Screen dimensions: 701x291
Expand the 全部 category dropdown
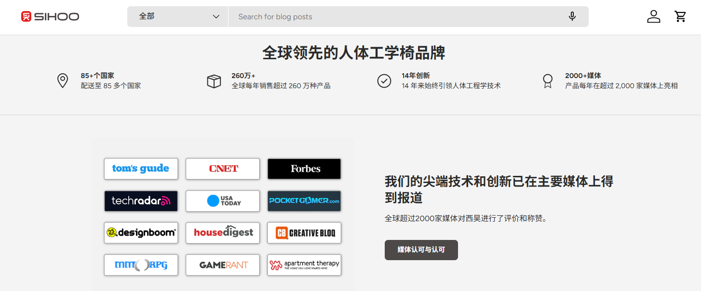[x=178, y=17]
